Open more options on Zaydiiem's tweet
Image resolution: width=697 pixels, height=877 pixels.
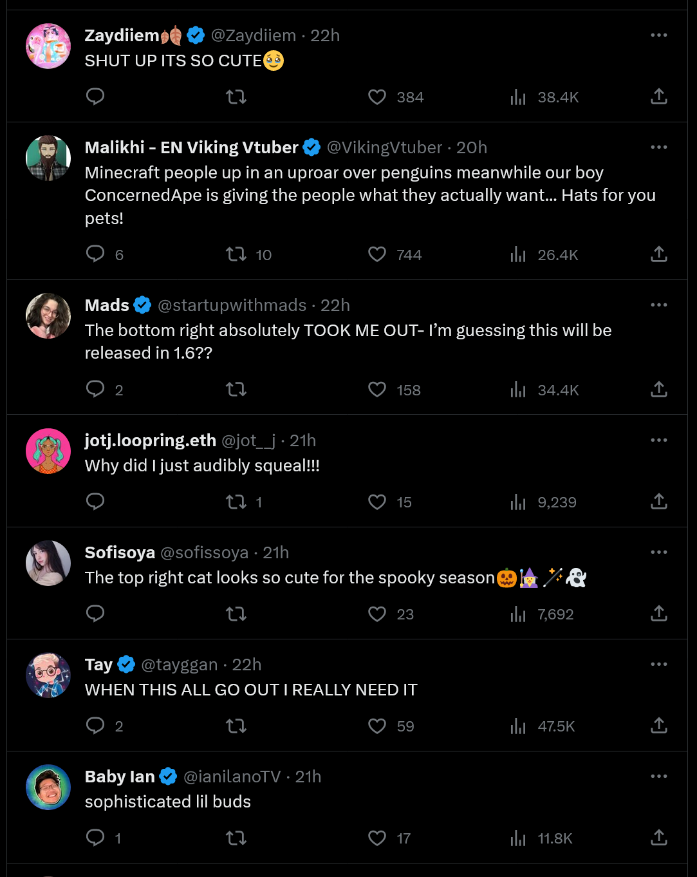pos(658,35)
